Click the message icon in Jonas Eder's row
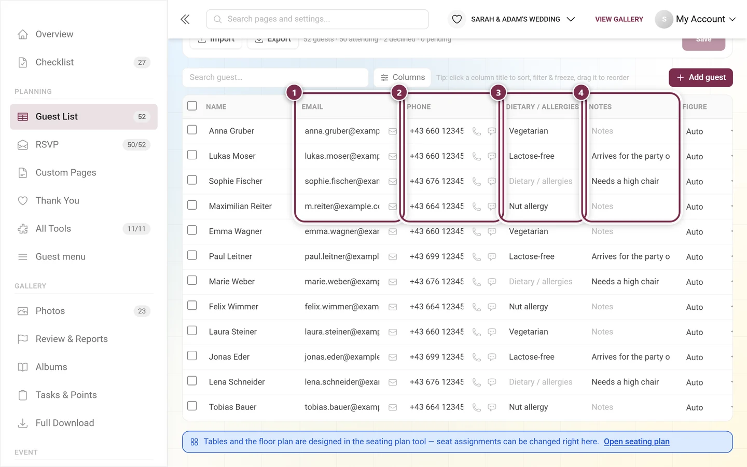The width and height of the screenshot is (747, 467). tap(492, 357)
